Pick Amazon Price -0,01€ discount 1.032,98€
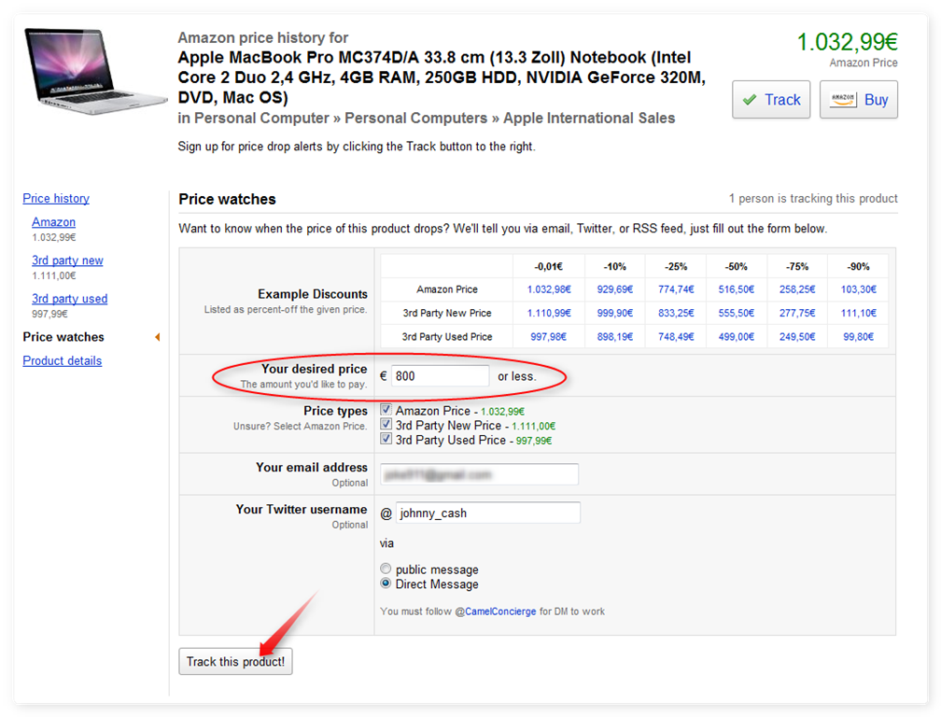The width and height of the screenshot is (941, 717). click(549, 289)
